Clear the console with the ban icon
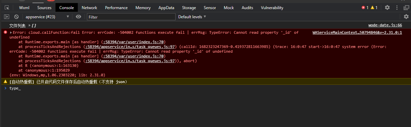The image size is (411, 127). (x=16, y=17)
